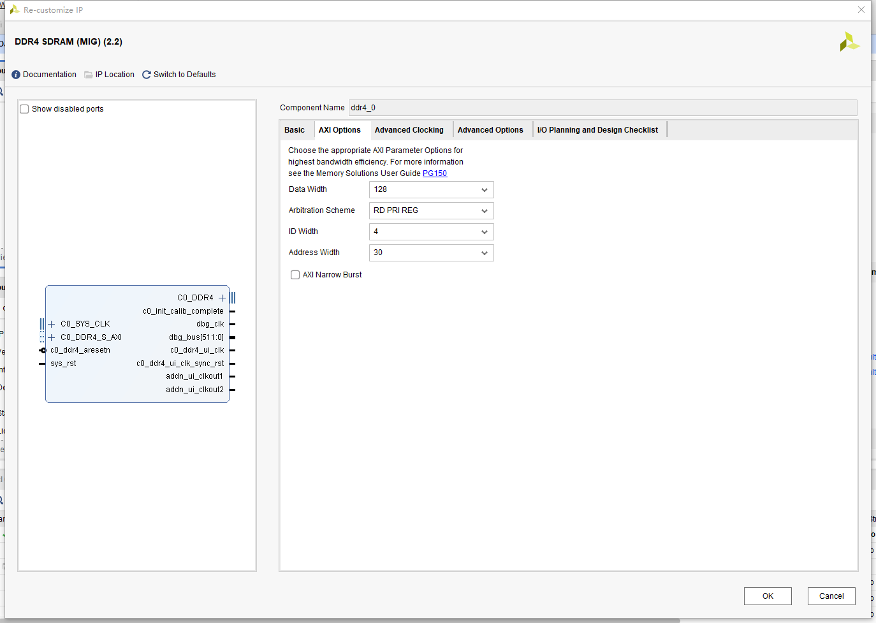Click the c0_ddr4_ui_clk port label
This screenshot has width=876, height=623.
197,350
